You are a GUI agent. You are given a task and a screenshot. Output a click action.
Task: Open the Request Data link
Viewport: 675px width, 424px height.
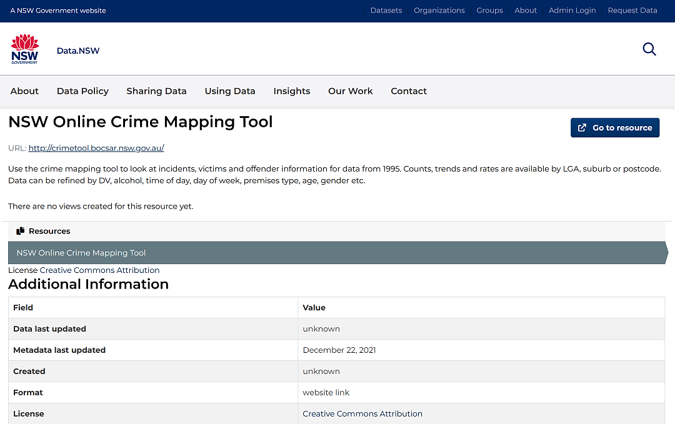pyautogui.click(x=632, y=11)
